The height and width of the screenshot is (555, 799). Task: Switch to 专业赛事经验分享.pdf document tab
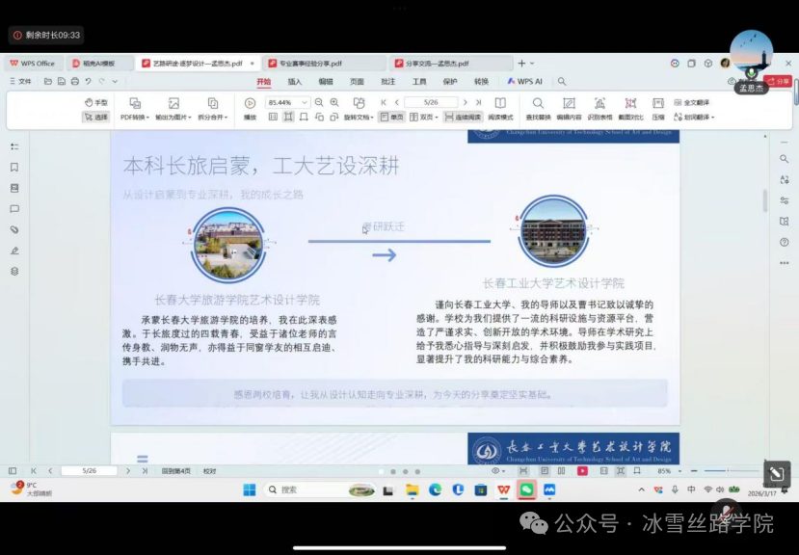click(x=310, y=64)
